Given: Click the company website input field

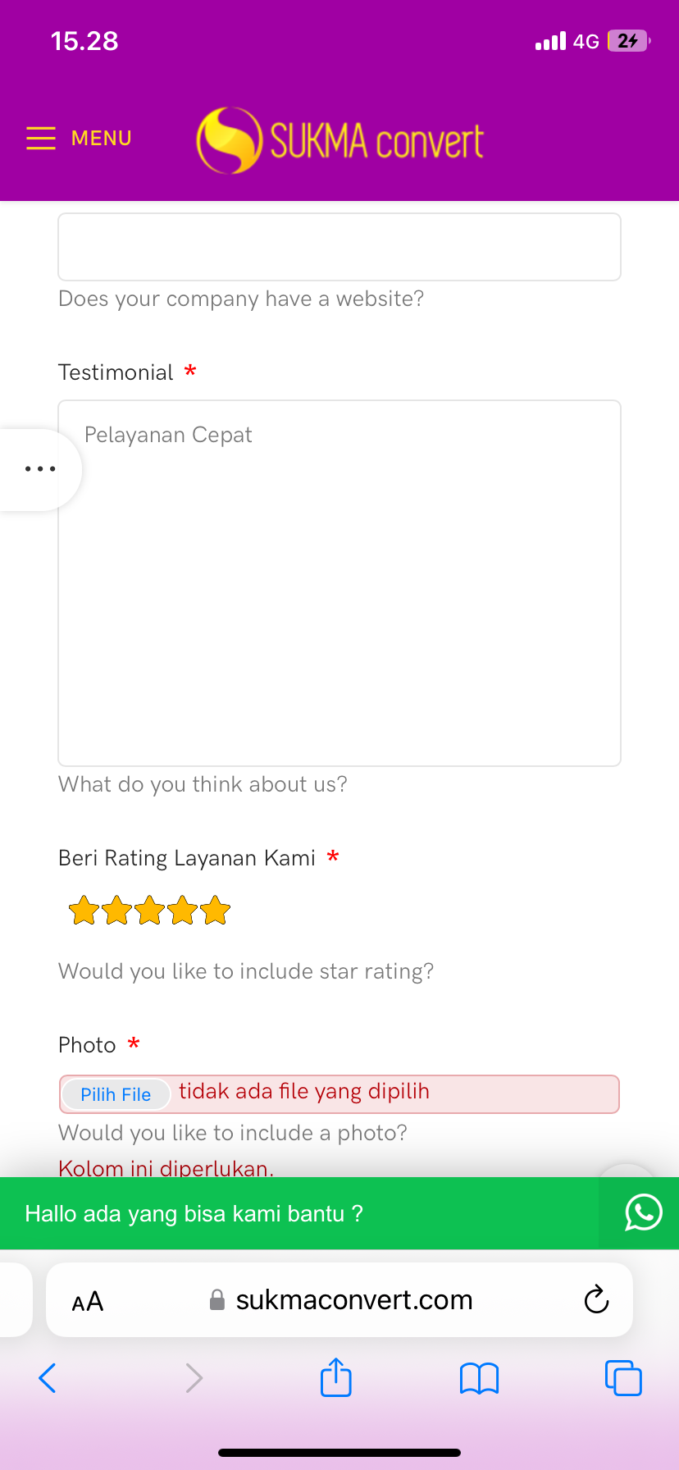Looking at the screenshot, I should tap(339, 247).
